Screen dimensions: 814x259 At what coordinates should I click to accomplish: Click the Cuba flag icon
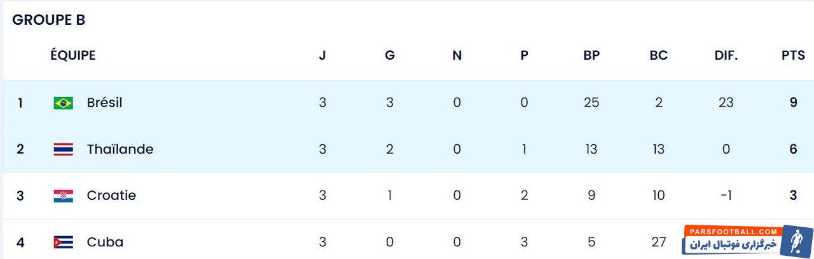(63, 242)
